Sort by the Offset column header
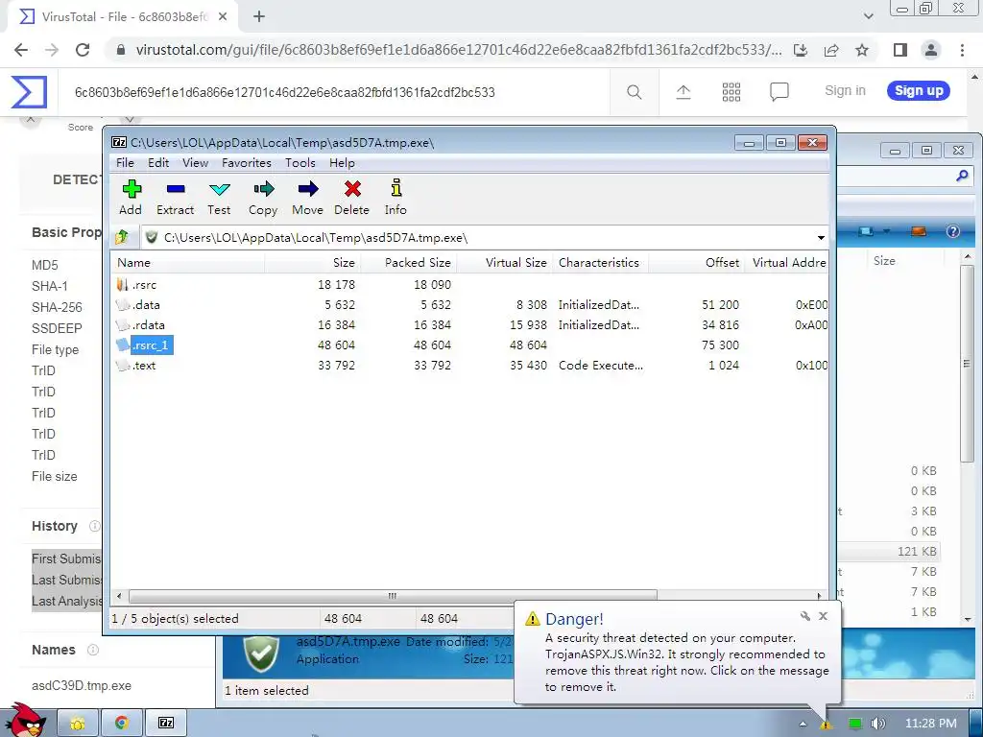 coord(696,263)
